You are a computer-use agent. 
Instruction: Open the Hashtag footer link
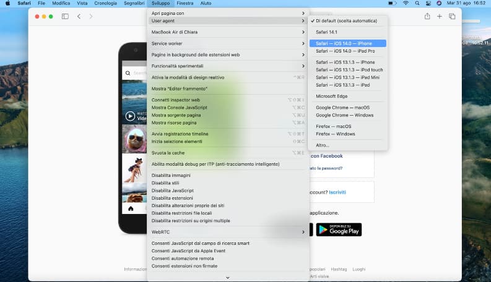coord(339,269)
